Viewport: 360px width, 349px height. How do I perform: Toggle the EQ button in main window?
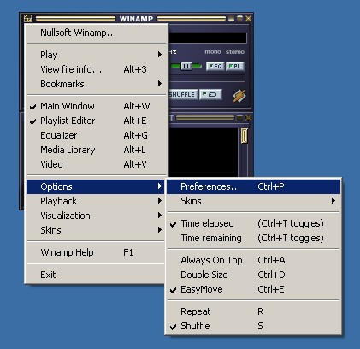coord(215,66)
